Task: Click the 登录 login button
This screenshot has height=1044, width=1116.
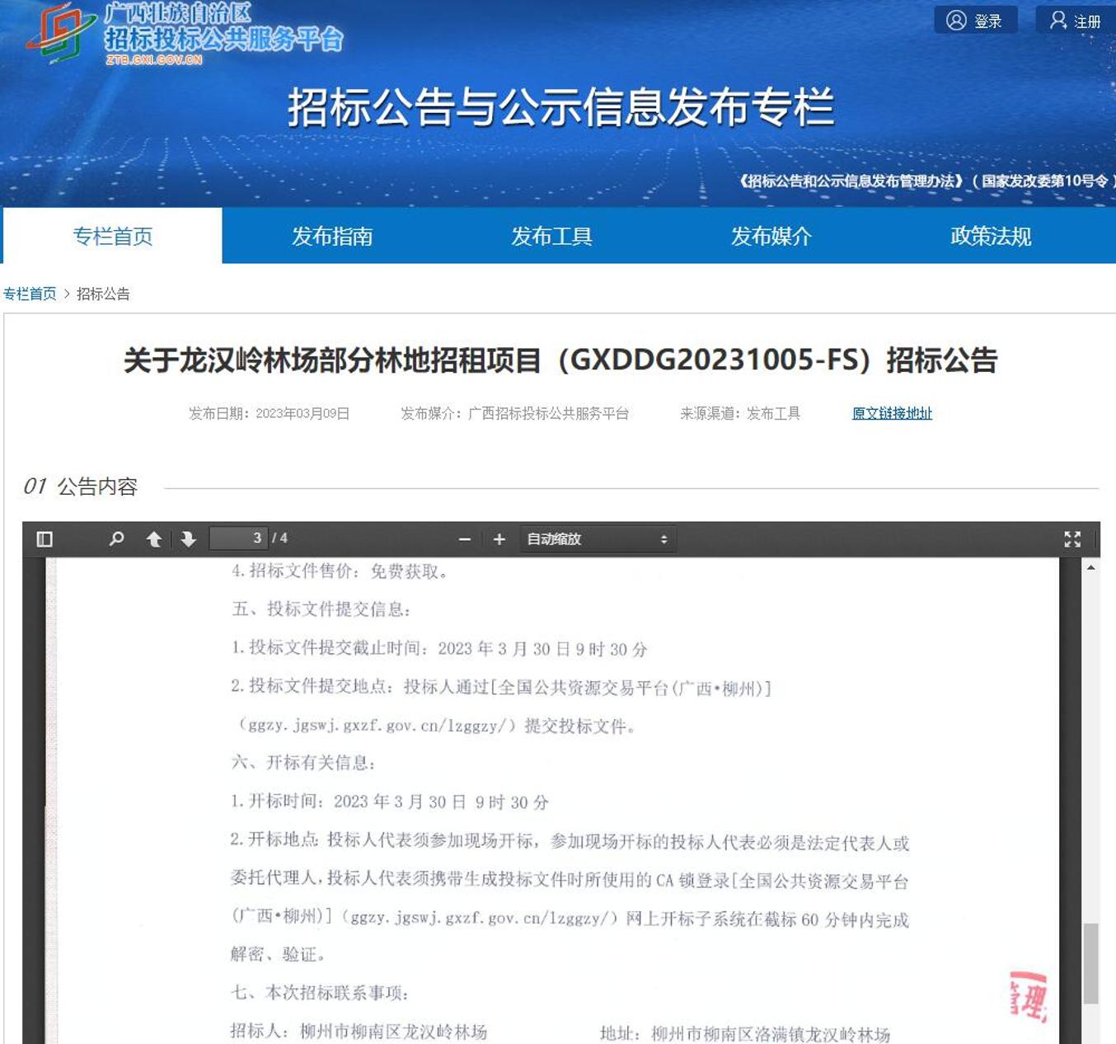Action: coord(975,21)
